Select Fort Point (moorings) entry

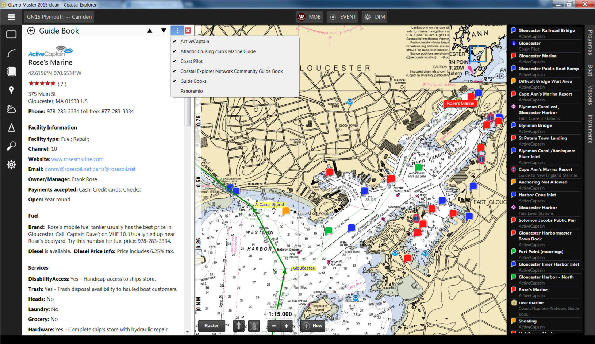point(546,255)
